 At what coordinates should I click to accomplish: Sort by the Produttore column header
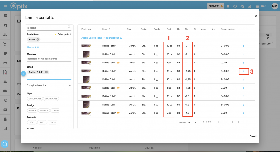pos(86,29)
